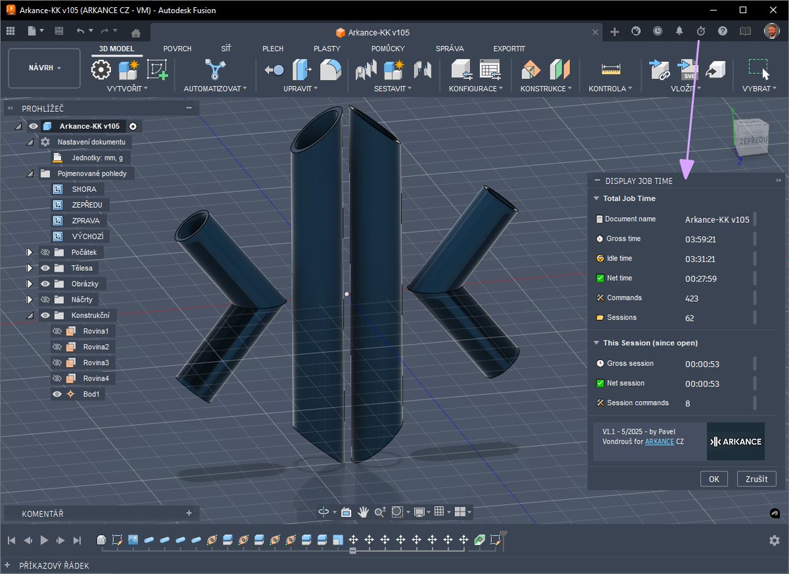The image size is (789, 574).
Task: Toggle visibility eye for Konstrukční folder
Action: 45,315
